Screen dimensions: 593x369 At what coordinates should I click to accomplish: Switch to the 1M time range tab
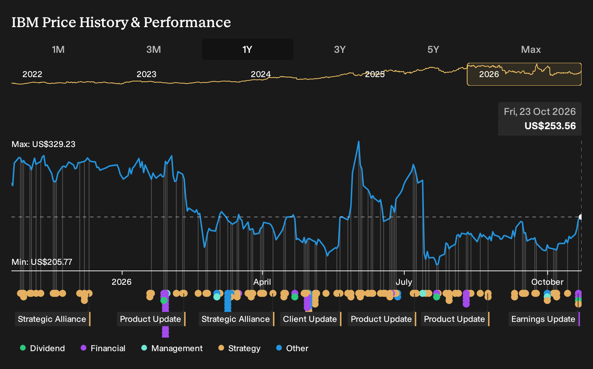click(58, 49)
